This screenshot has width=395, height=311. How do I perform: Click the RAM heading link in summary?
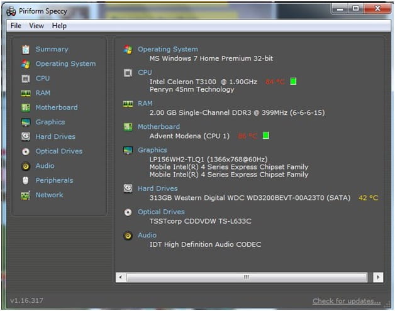[145, 104]
